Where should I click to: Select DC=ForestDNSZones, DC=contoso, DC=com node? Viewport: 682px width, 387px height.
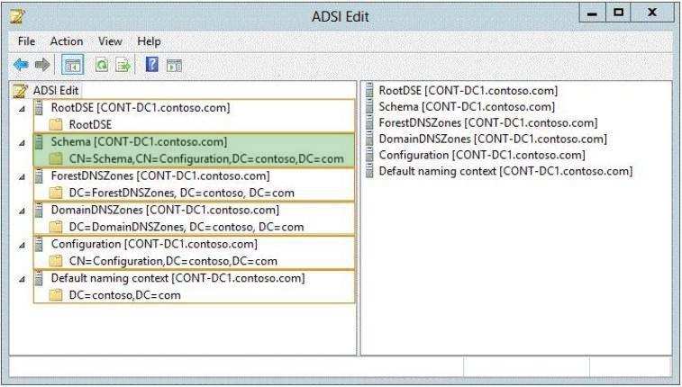[x=181, y=193]
